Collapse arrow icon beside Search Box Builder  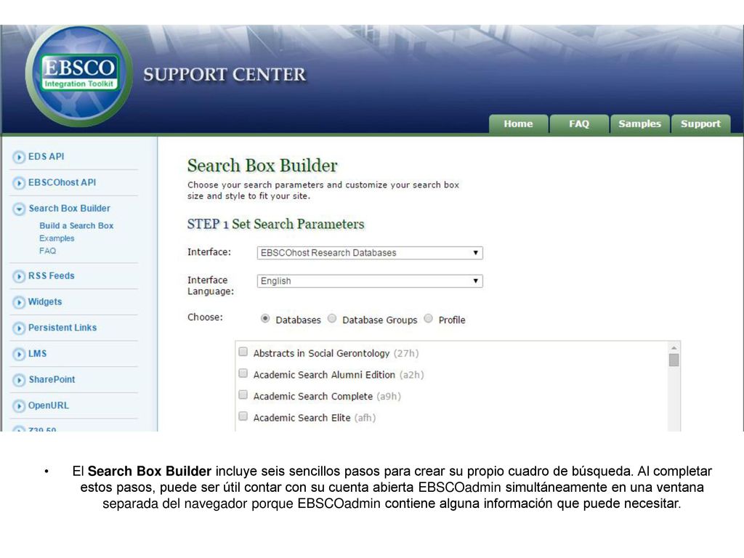[x=19, y=209]
